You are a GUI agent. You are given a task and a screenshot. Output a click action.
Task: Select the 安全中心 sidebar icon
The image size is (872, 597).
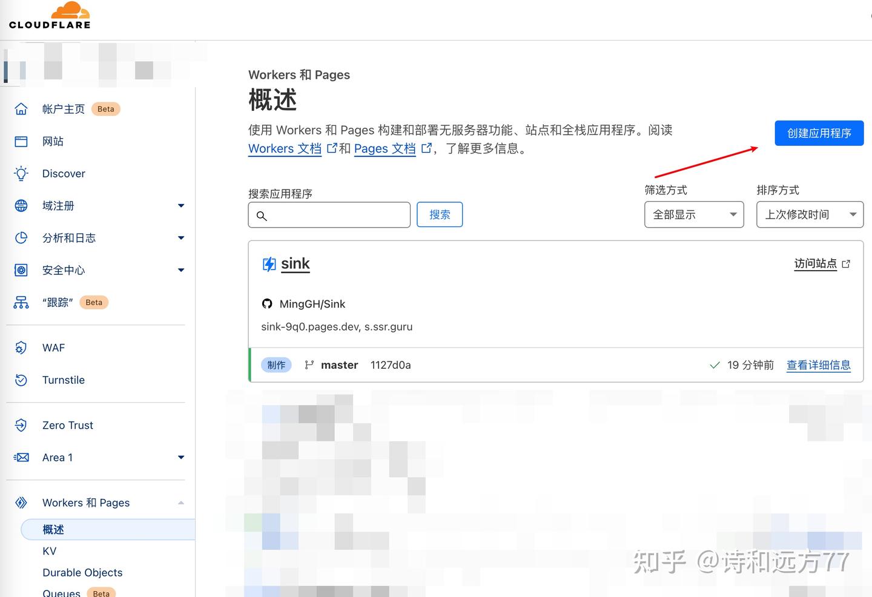21,270
